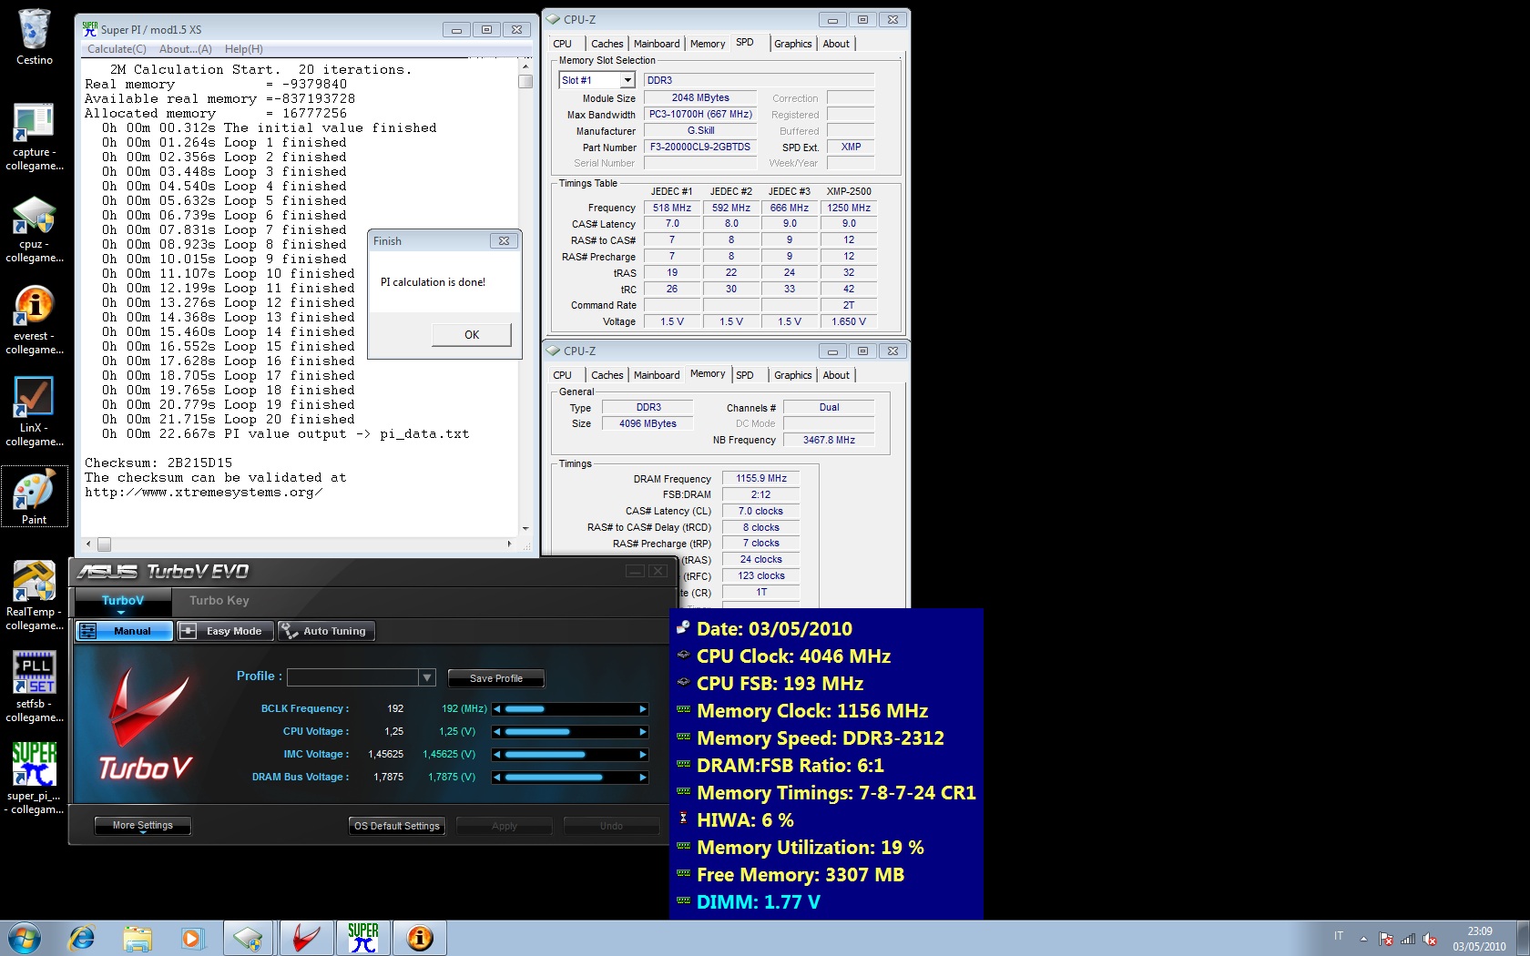Select the cpuz desktop shortcut
The width and height of the screenshot is (1530, 956).
[34, 229]
